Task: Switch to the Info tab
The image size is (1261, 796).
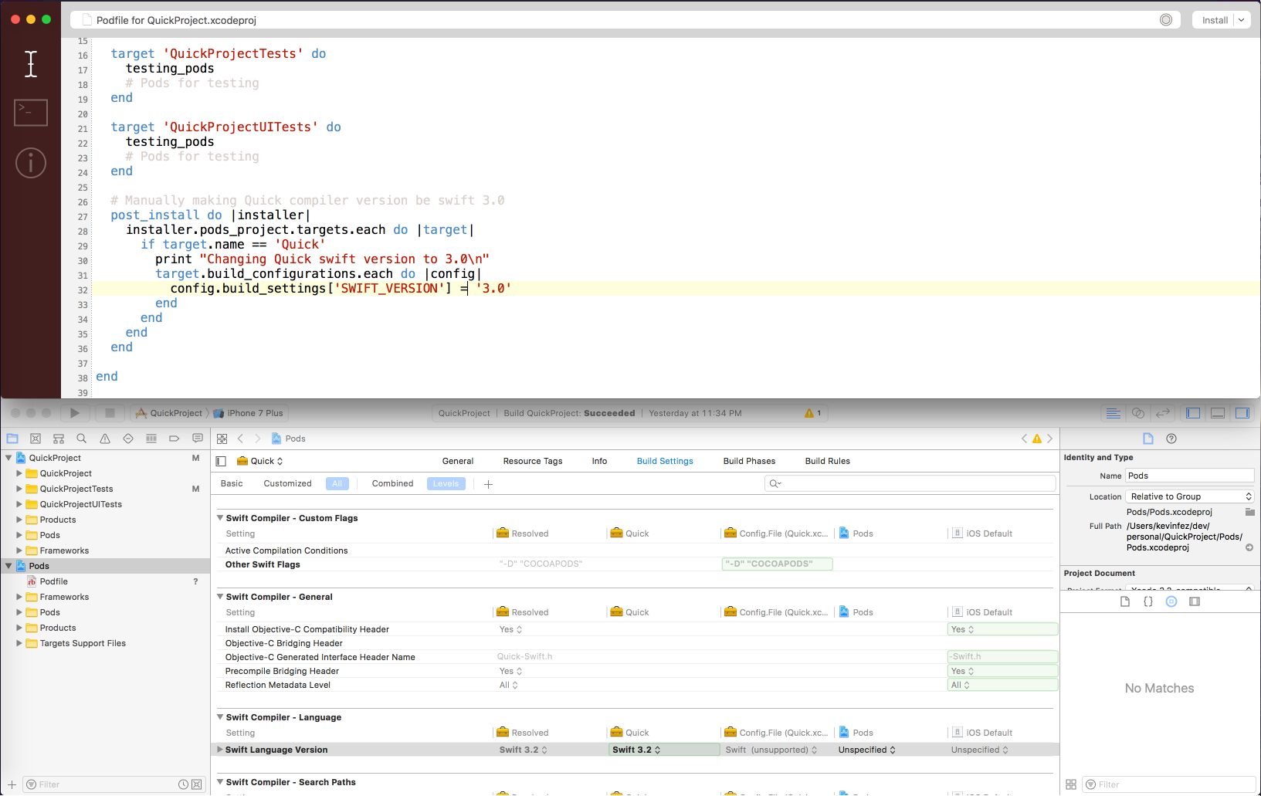Action: pos(600,461)
